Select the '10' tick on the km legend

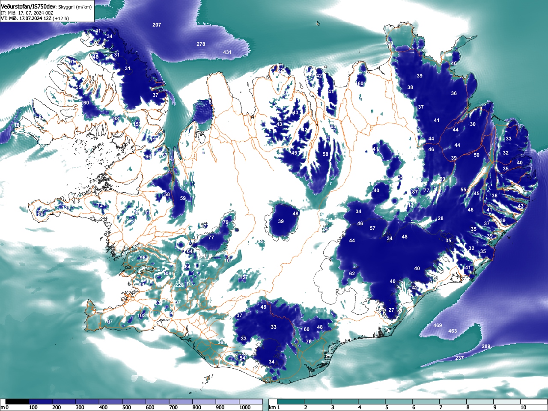tap(523, 408)
